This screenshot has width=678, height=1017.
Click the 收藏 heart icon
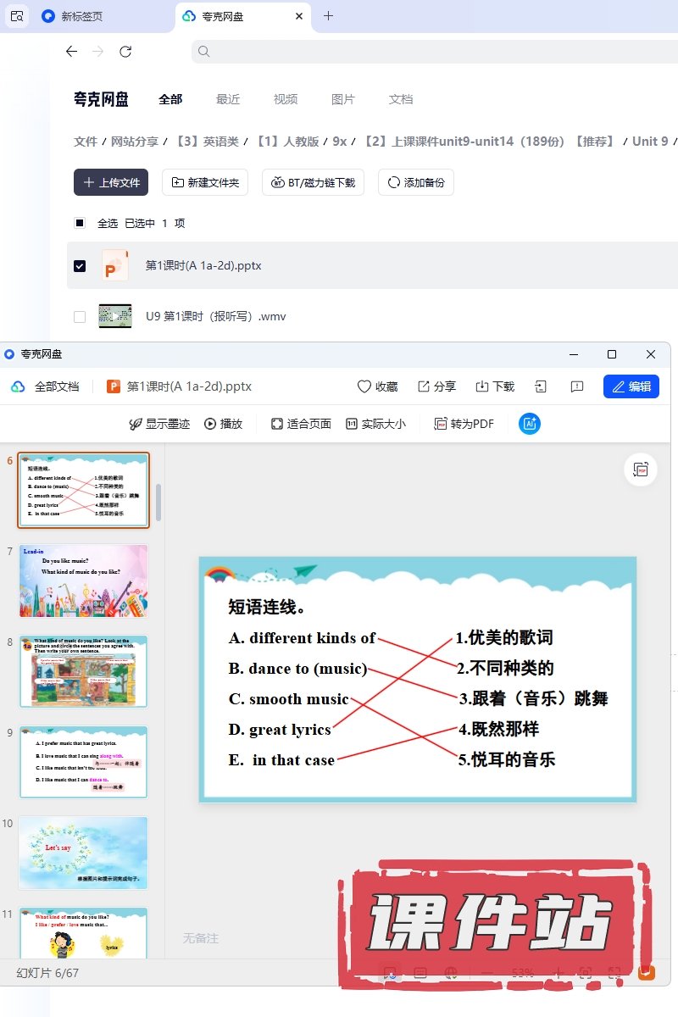point(364,386)
